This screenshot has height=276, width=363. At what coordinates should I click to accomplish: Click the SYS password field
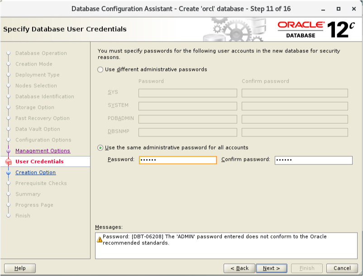(188, 93)
